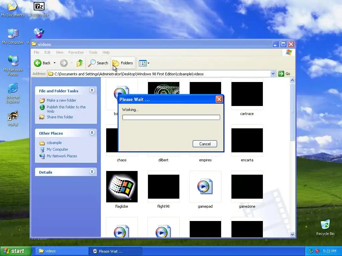Click the My Documents desktop icon

point(13,9)
